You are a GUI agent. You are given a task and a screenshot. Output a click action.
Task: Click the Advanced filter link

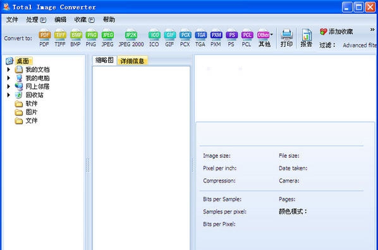click(x=360, y=45)
